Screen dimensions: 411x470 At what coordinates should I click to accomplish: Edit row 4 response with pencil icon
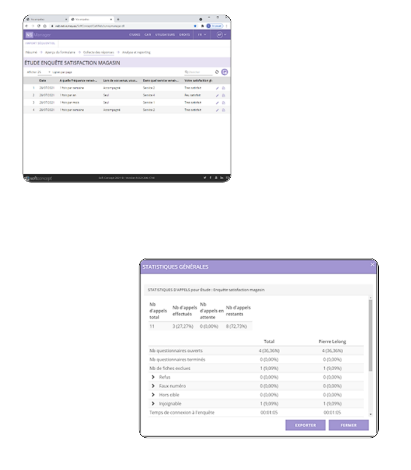(x=217, y=110)
